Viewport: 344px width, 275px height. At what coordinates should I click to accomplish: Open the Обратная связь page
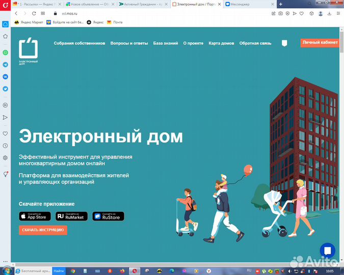coord(255,43)
